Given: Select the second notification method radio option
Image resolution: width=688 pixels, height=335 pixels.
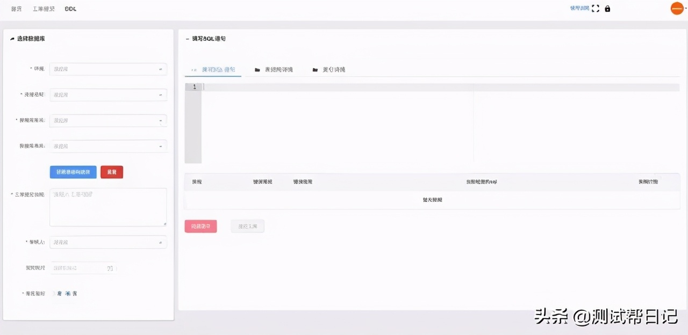Looking at the screenshot, I should tap(67, 293).
